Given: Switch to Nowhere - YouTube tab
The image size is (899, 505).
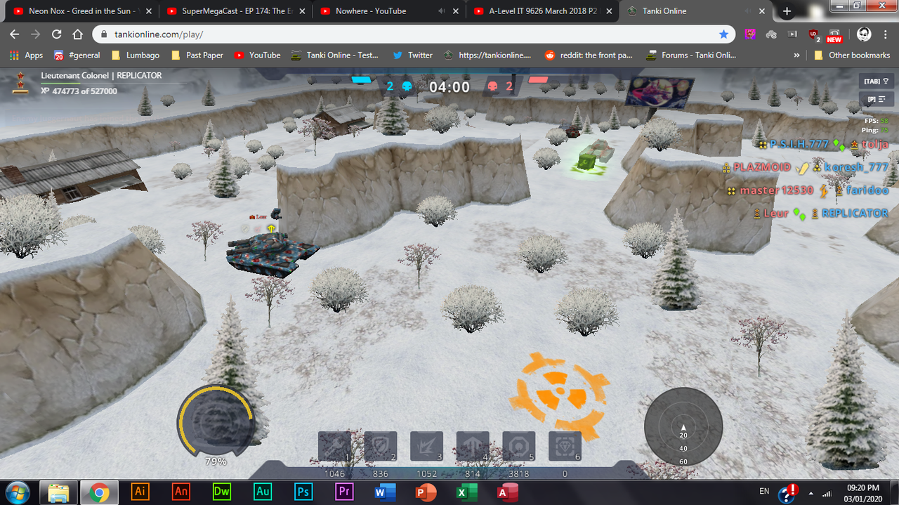Looking at the screenshot, I should (388, 11).
